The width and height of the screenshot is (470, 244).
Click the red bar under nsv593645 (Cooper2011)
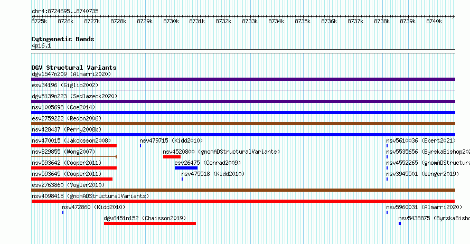[x=72, y=179]
